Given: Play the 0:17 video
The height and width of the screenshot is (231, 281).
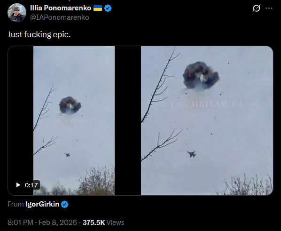Looking at the screenshot, I should point(18,185).
